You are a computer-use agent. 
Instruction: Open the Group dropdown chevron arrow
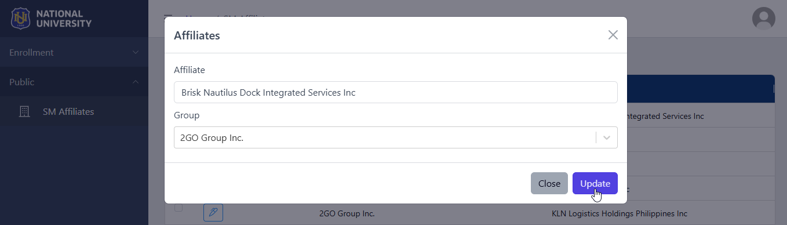click(x=607, y=138)
